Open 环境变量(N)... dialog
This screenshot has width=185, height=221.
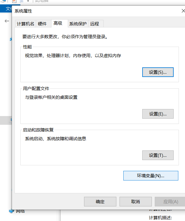coord(151,176)
